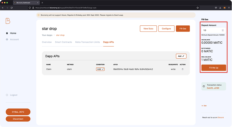The image size is (232, 127).
Task: Click the transaction status clock icon
Action: (x=204, y=86)
